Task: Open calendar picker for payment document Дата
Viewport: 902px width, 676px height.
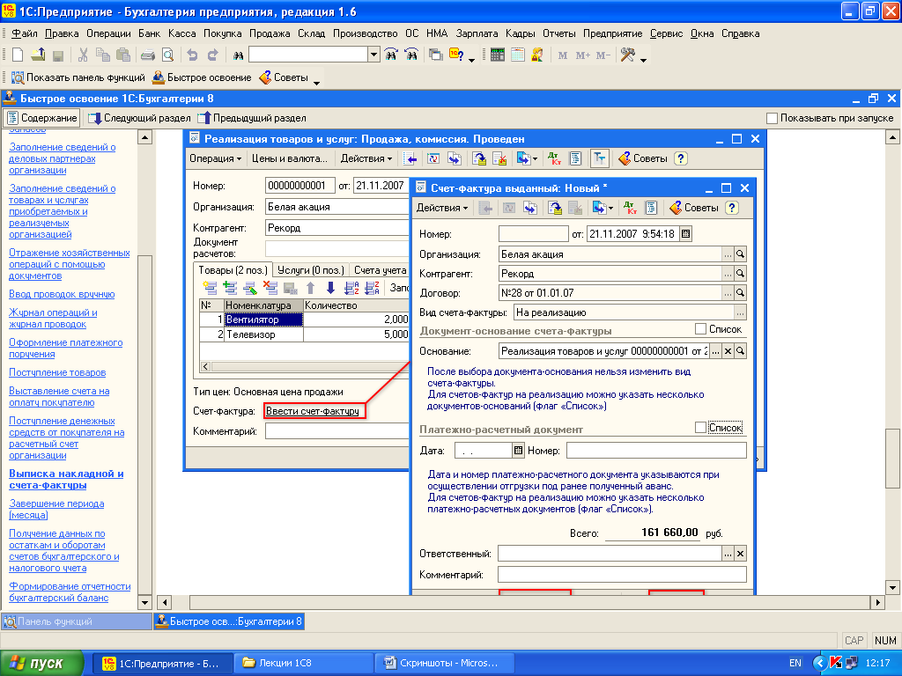Action: (x=518, y=450)
